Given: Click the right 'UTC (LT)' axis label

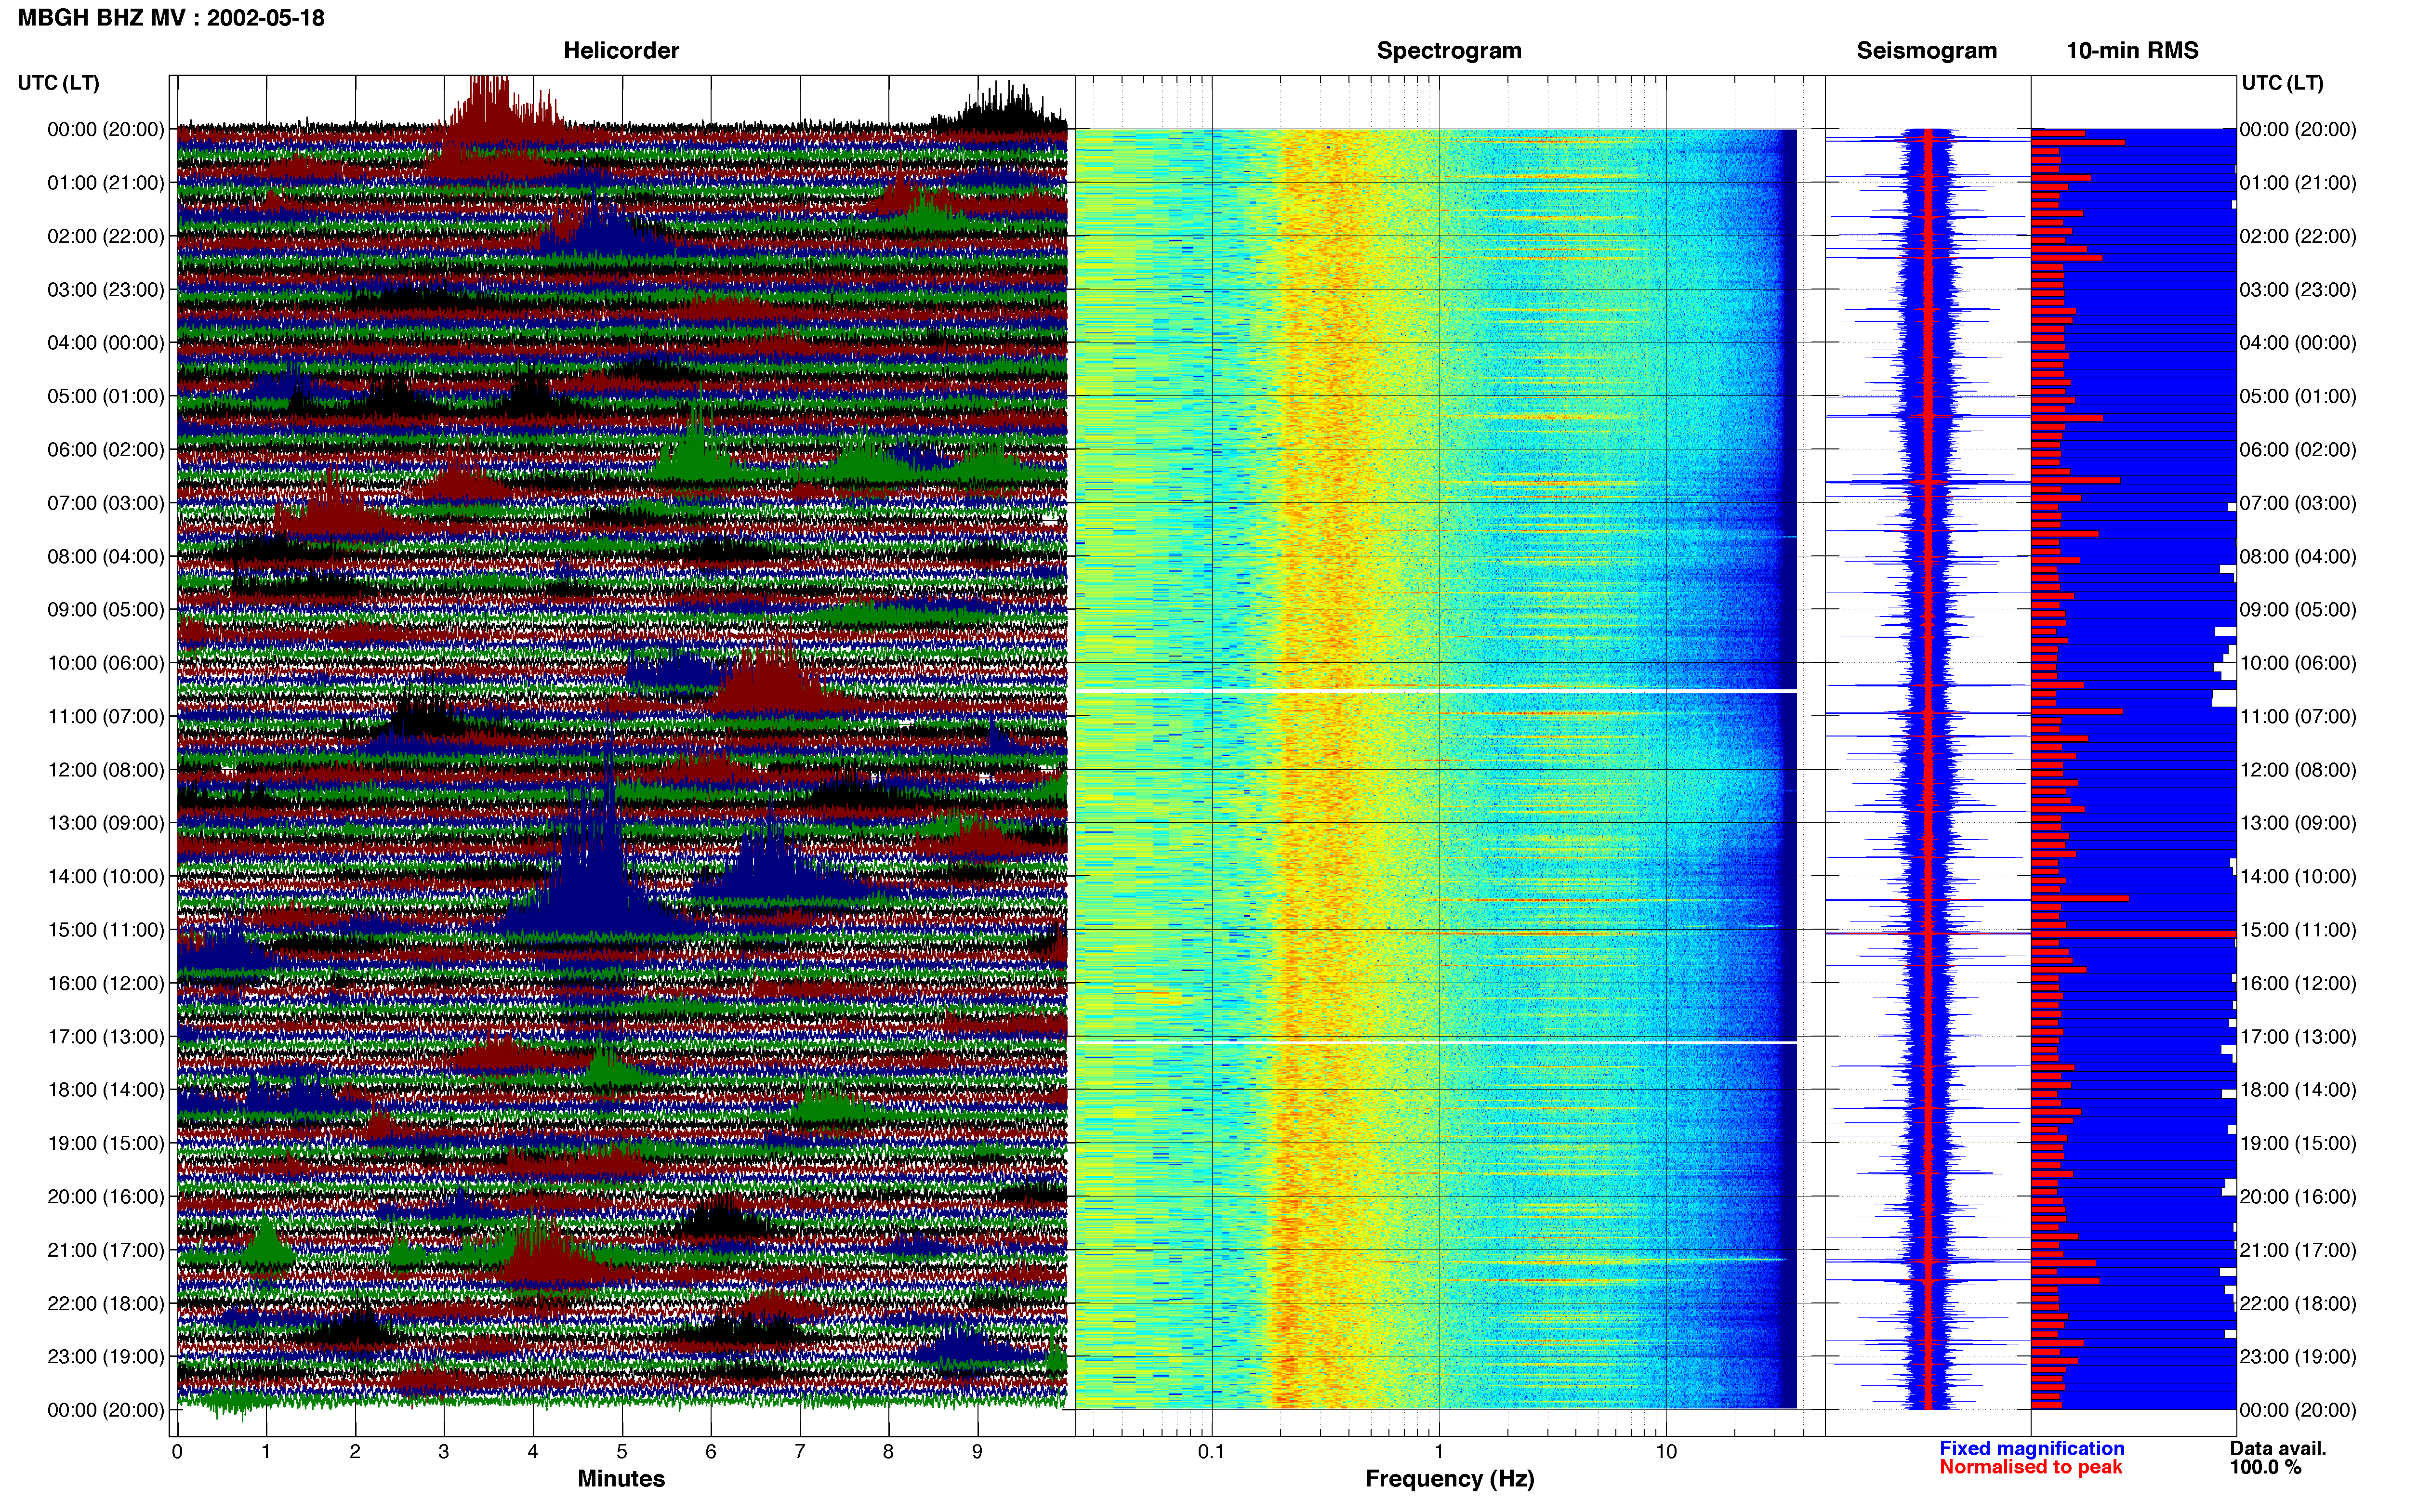Looking at the screenshot, I should click(x=2282, y=83).
